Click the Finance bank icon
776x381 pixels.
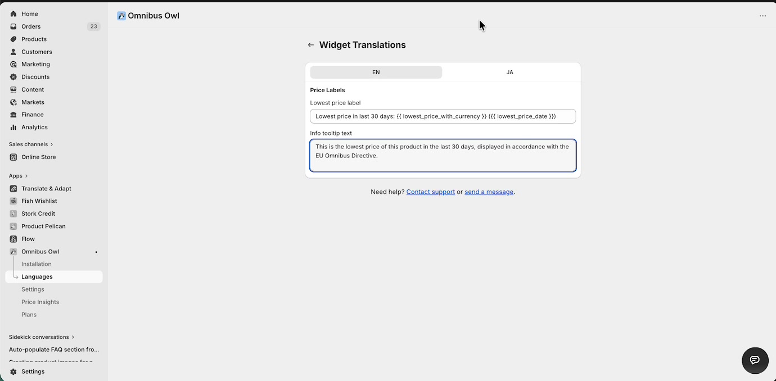(13, 115)
